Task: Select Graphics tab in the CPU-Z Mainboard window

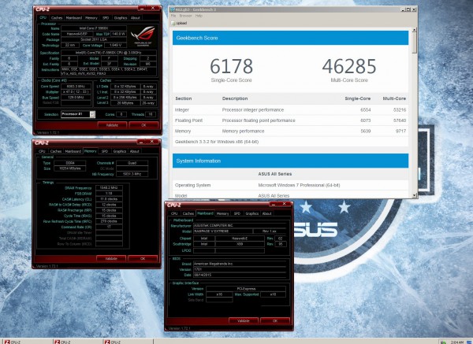Action: [252, 213]
